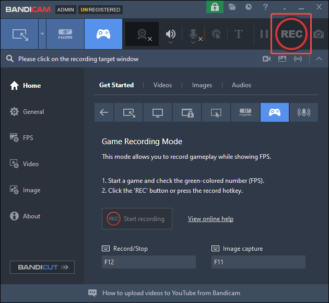The image size is (329, 303).
Task: Capture a screenshot with the camera icon
Action: (x=319, y=34)
